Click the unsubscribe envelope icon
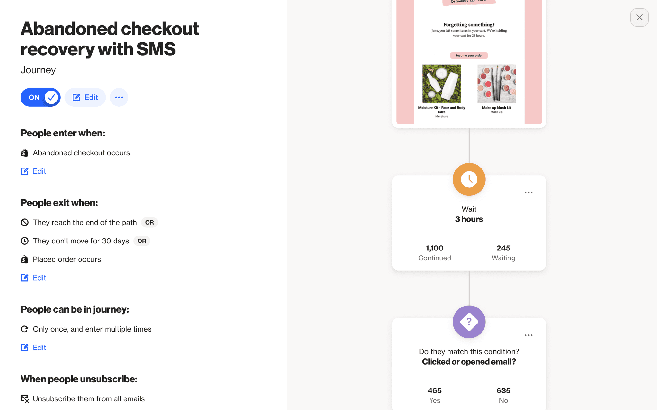This screenshot has height=410, width=657. [x=25, y=398]
